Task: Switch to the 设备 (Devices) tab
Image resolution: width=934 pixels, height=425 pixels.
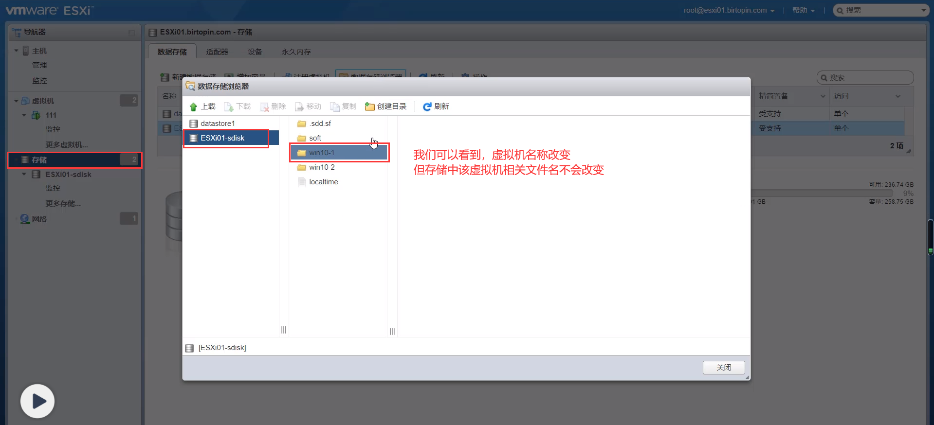Action: [x=255, y=52]
